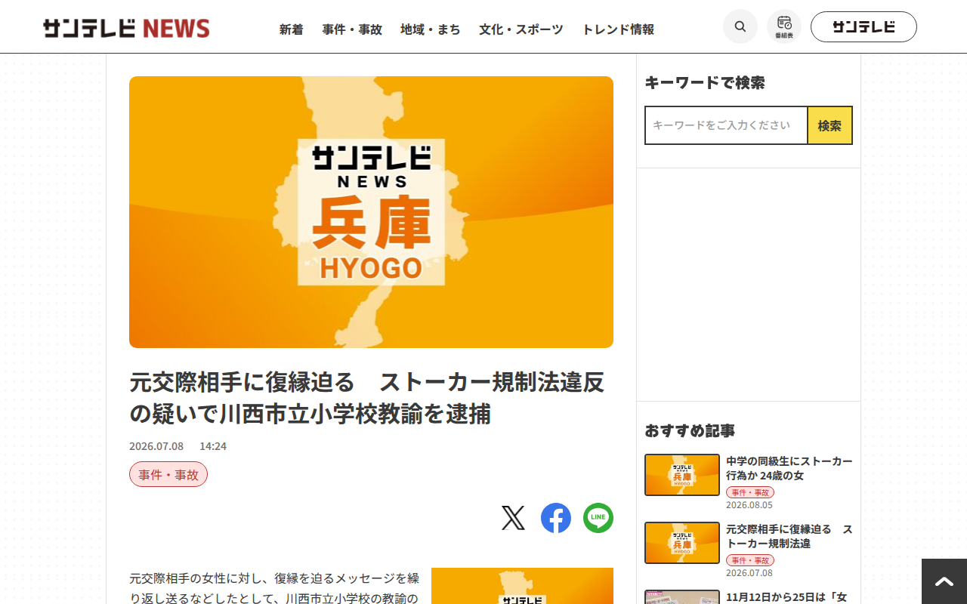Go to 文化・スポーツ section
Screen dimensions: 967x604
point(521,29)
